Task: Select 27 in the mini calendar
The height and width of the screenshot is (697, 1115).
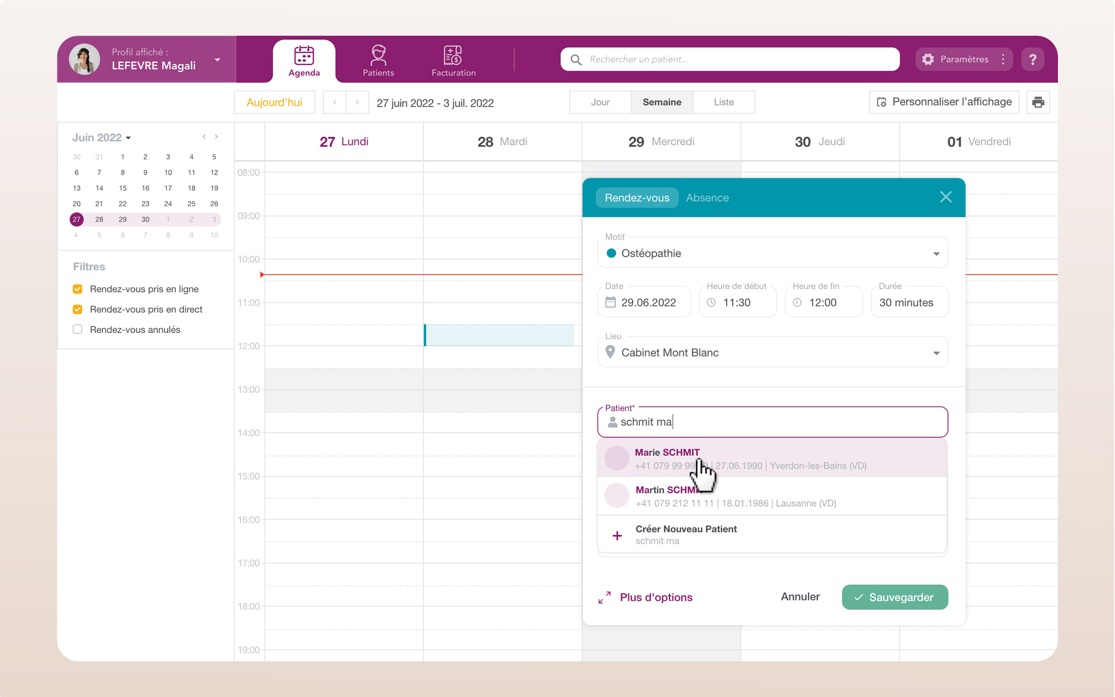Action: pyautogui.click(x=77, y=220)
